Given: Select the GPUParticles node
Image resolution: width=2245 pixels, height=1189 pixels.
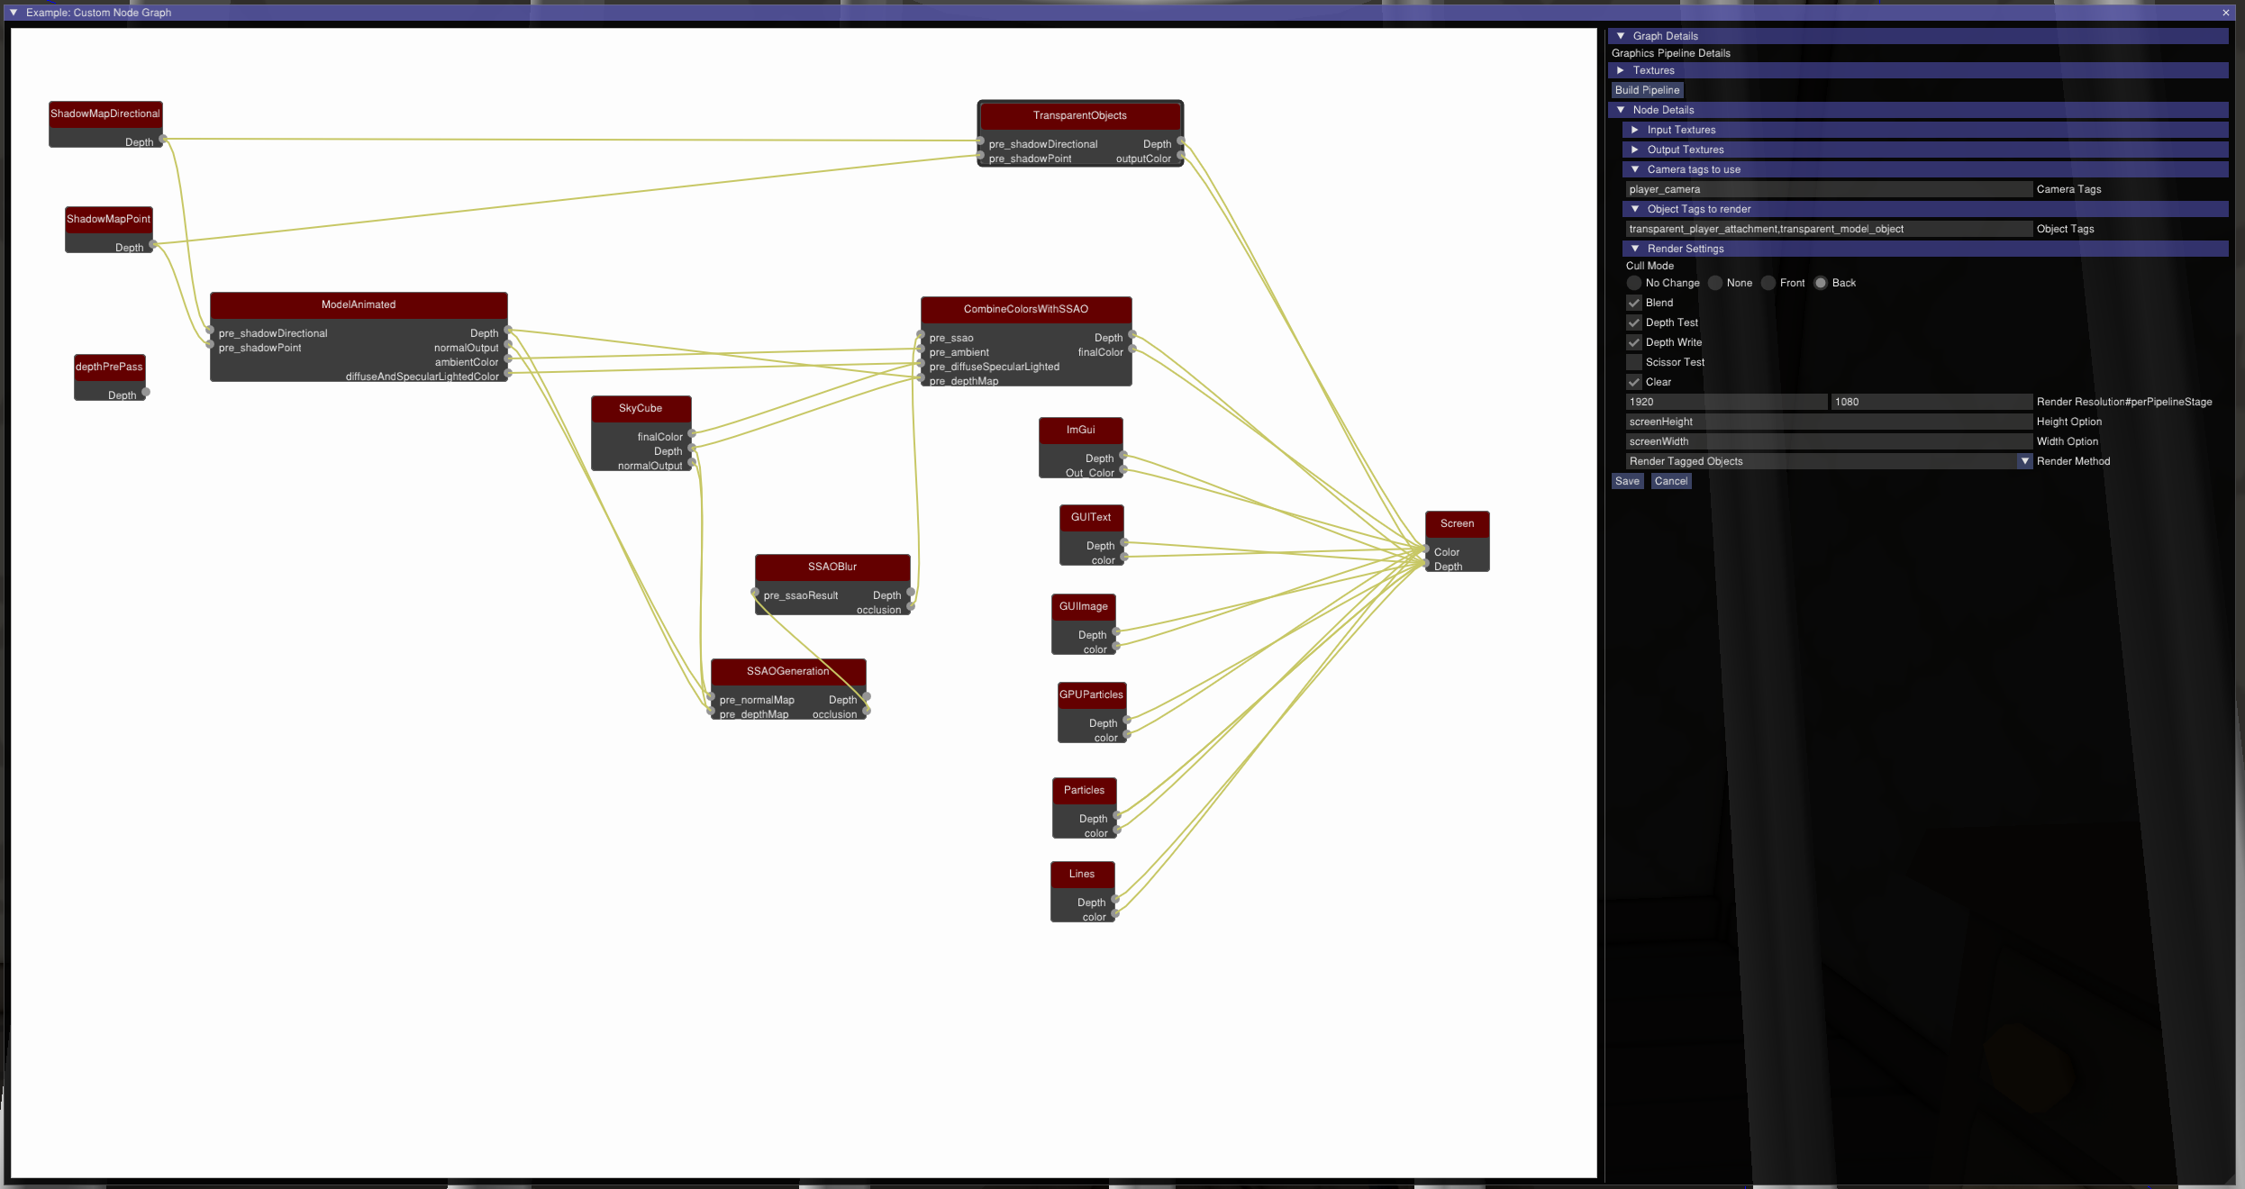Looking at the screenshot, I should tap(1091, 694).
